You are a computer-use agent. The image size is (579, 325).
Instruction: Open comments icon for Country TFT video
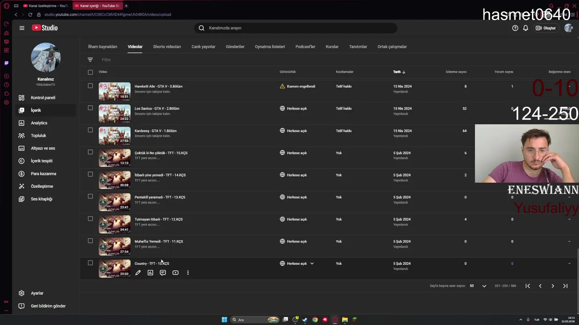[163, 273]
